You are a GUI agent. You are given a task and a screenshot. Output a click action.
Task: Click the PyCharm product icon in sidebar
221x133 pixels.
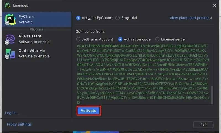click(10, 19)
